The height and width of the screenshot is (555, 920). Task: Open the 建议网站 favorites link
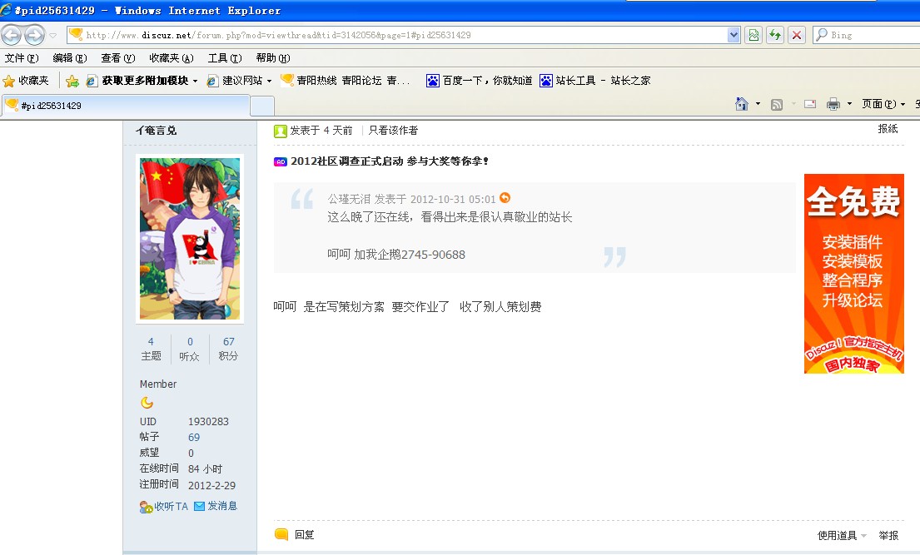click(x=236, y=81)
